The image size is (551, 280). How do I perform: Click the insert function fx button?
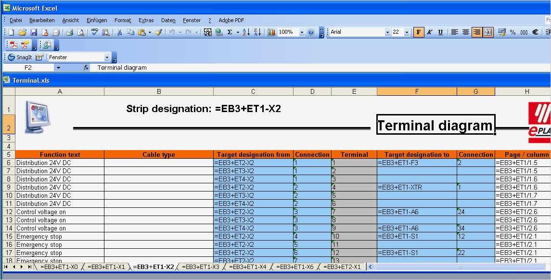coord(86,68)
